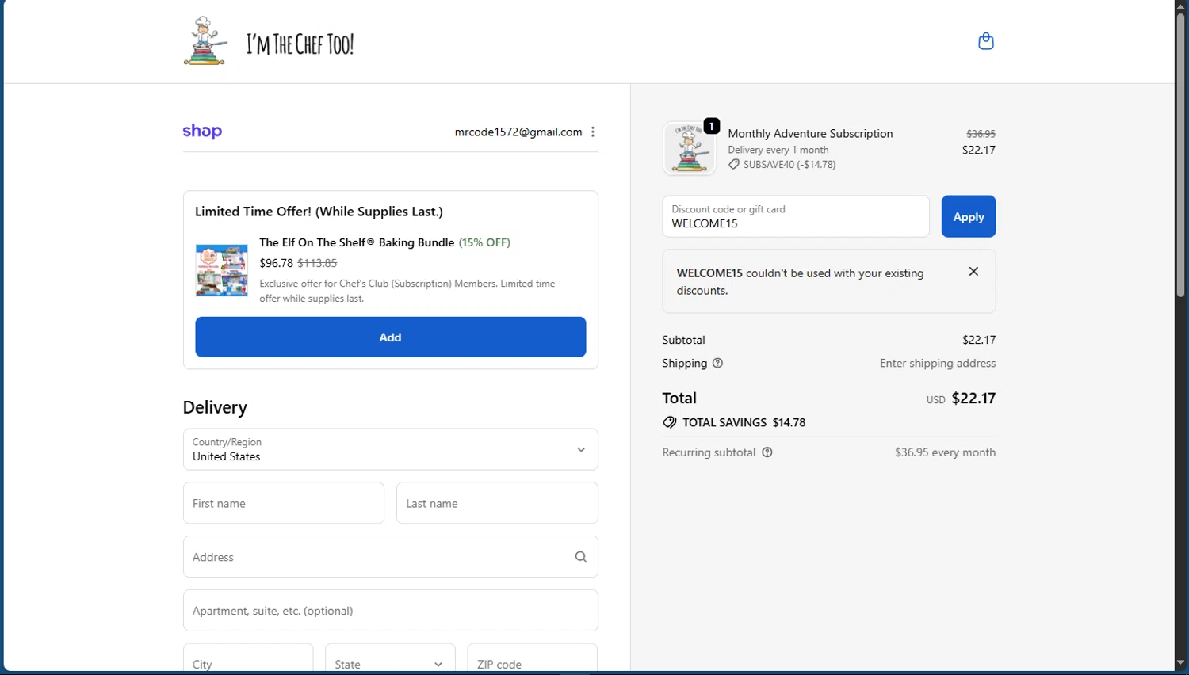The width and height of the screenshot is (1189, 675).
Task: Click the total savings tag icon
Action: tap(670, 422)
